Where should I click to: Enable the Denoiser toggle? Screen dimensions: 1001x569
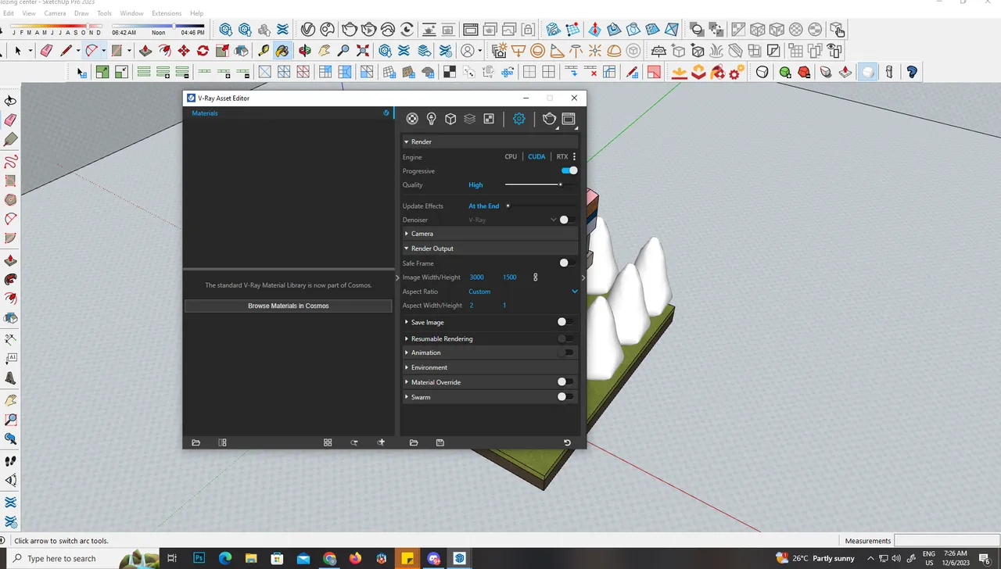coord(567,220)
